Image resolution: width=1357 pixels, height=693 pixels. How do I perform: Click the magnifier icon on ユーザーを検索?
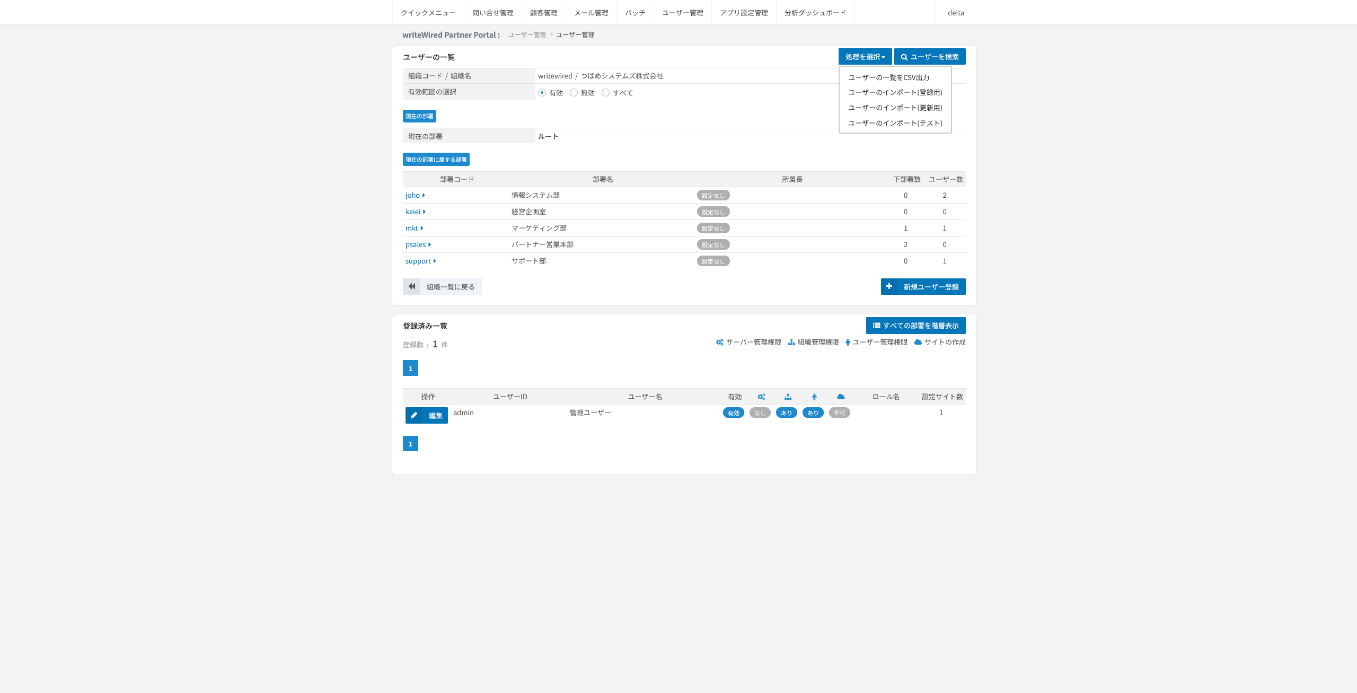click(x=904, y=57)
